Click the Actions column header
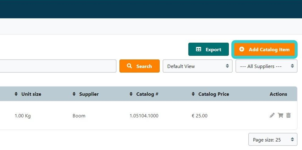This screenshot has height=150, width=302. click(278, 94)
